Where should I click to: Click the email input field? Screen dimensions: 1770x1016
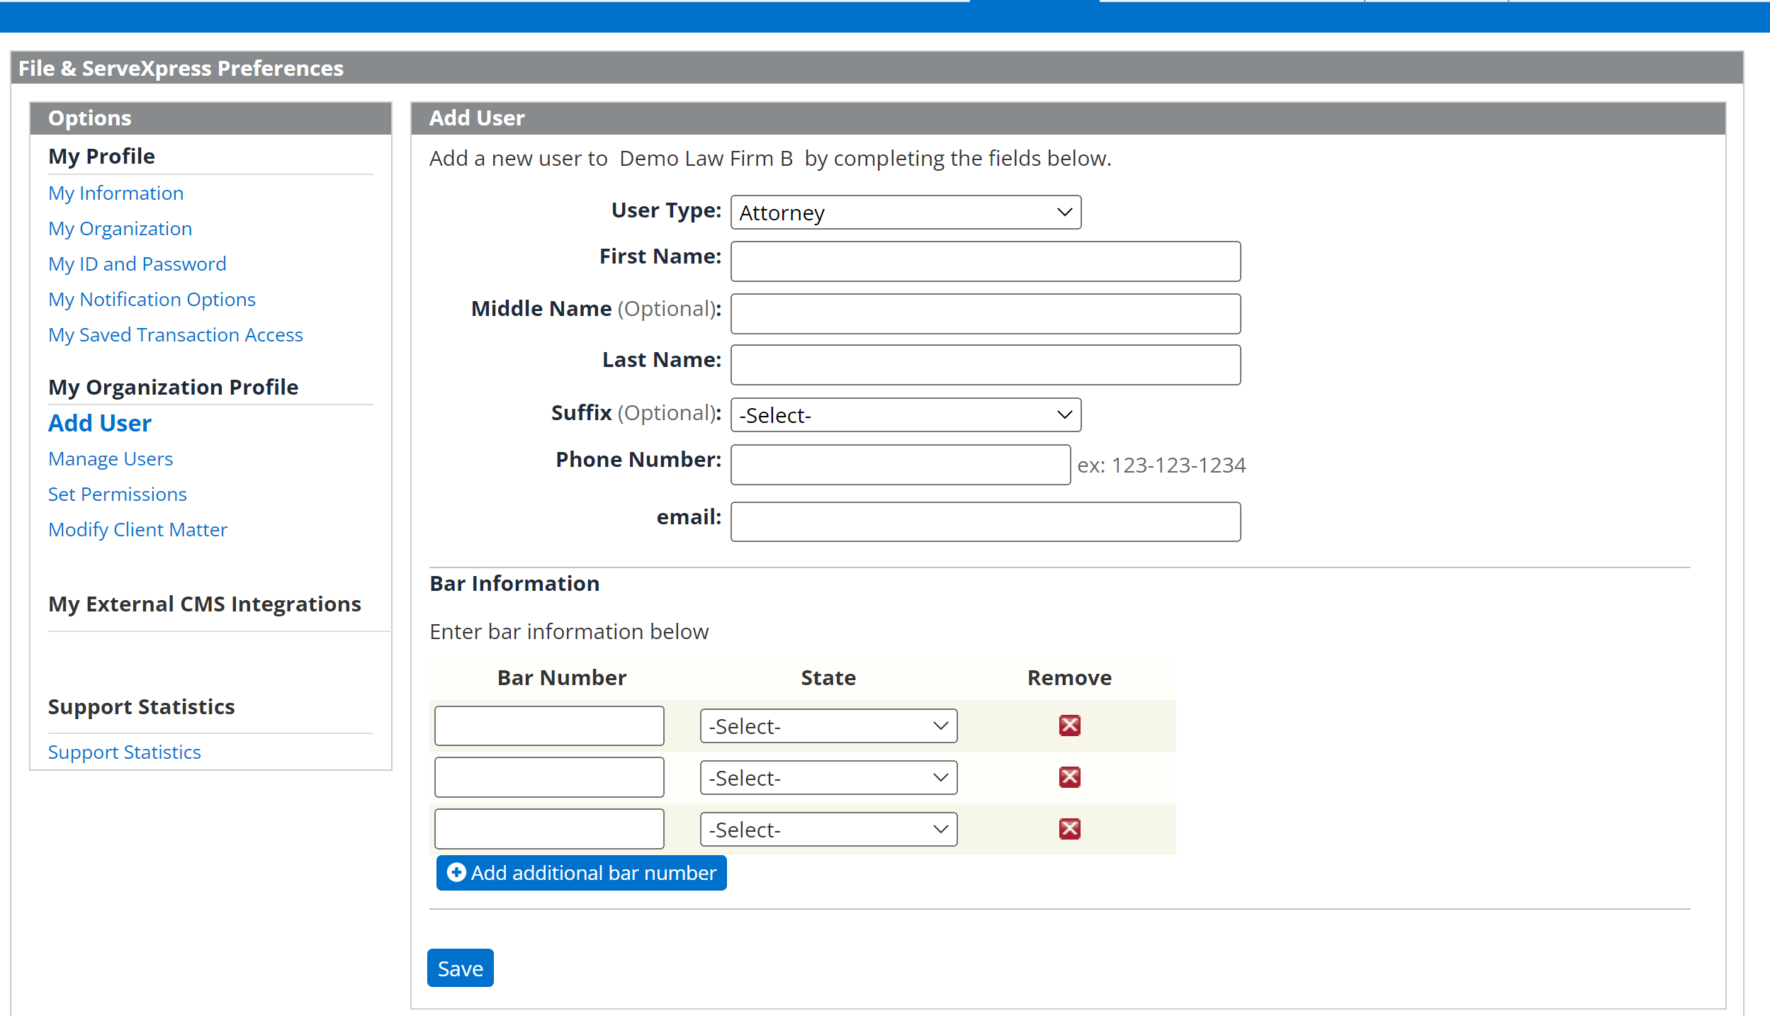tap(986, 522)
